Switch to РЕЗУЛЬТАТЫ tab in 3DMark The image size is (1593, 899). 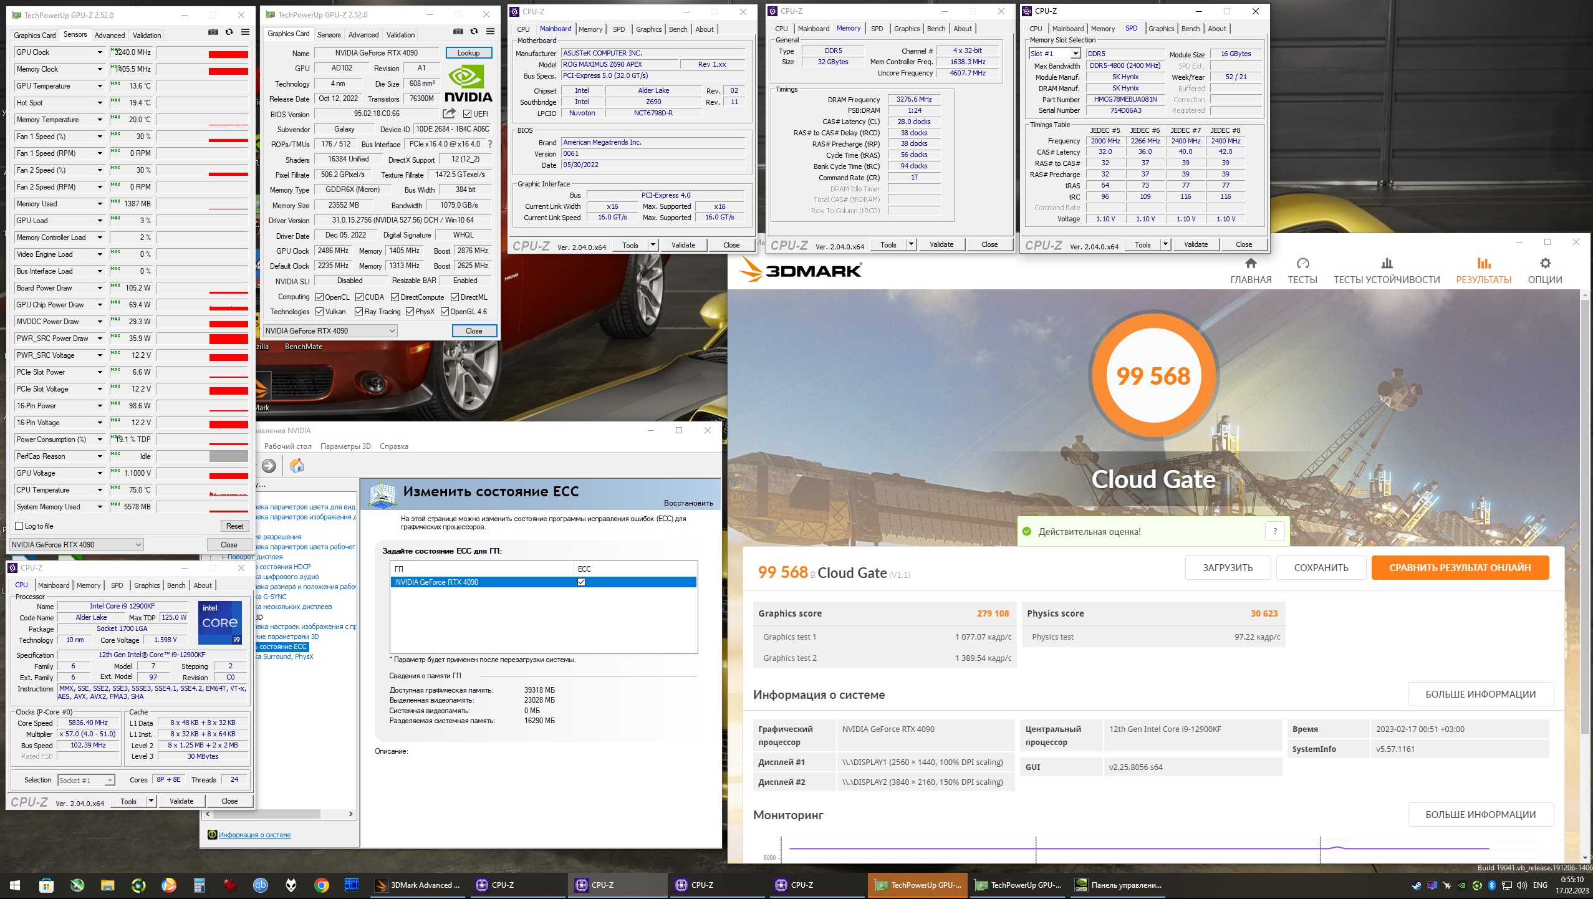[1484, 271]
